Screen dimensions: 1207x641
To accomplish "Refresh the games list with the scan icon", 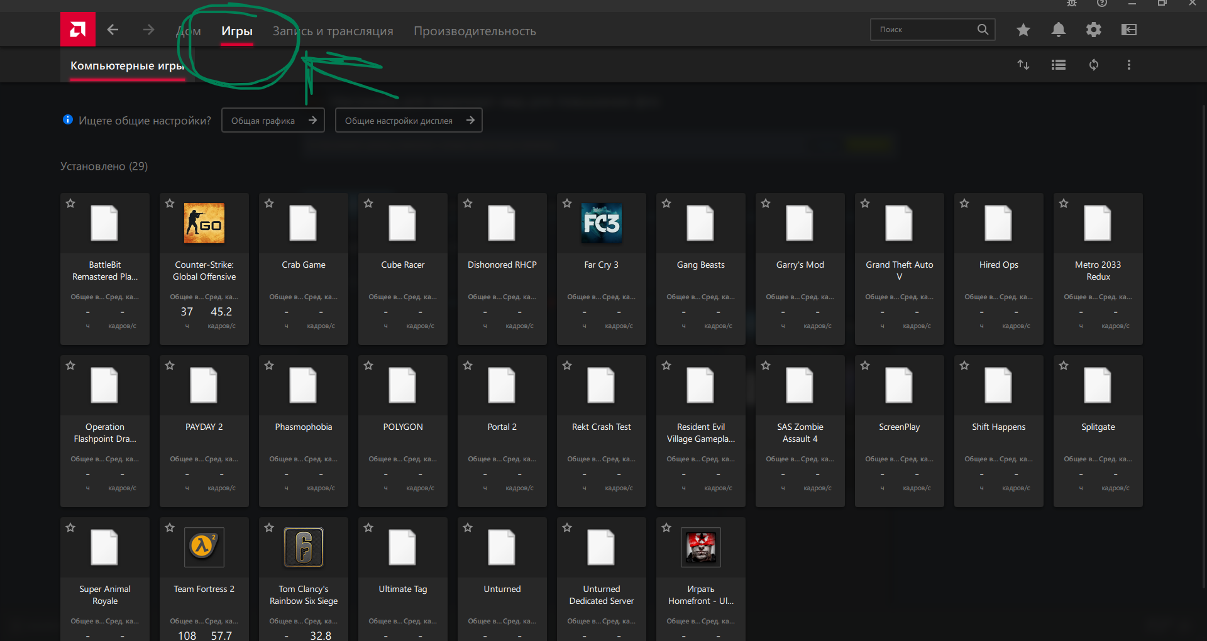I will coord(1094,65).
